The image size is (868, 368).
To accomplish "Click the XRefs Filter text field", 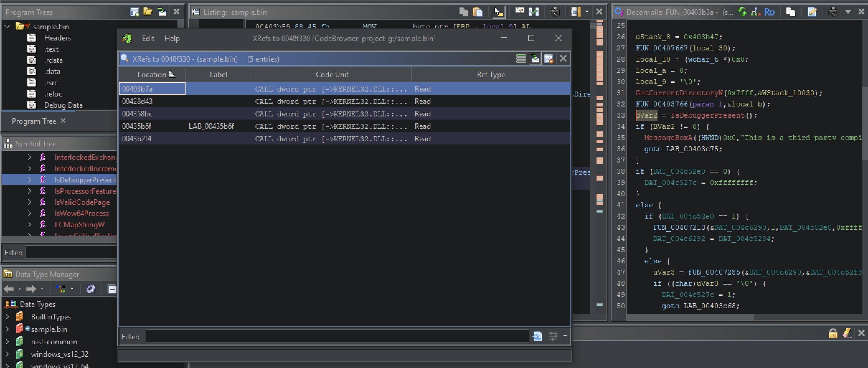I will 337,336.
